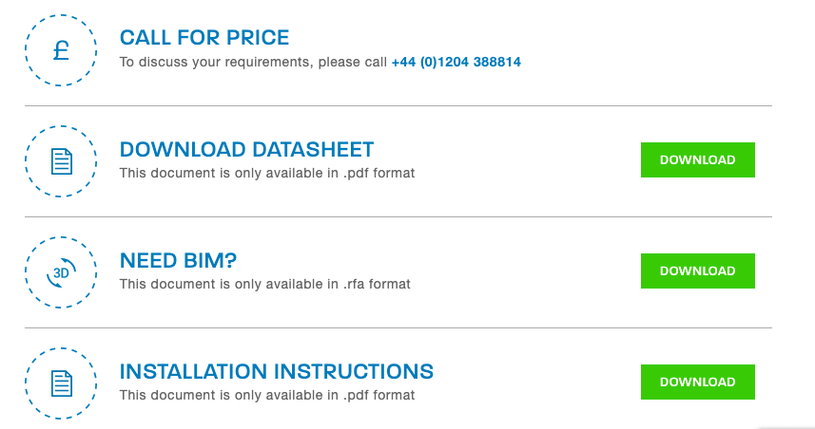Viewport: 815px width, 429px height.
Task: Click the 'To discuss your requirements' text
Action: [x=215, y=62]
